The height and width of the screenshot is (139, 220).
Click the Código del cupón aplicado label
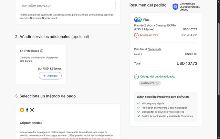[158, 77]
